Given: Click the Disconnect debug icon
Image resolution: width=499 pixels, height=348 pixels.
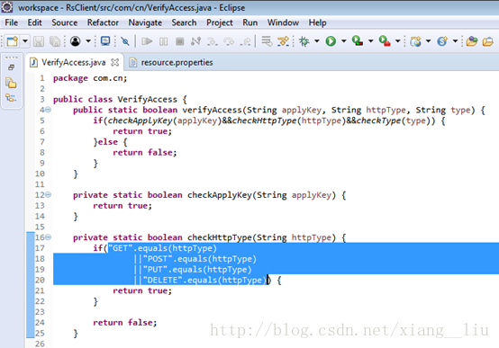Looking at the screenshot, I should click(195, 41).
